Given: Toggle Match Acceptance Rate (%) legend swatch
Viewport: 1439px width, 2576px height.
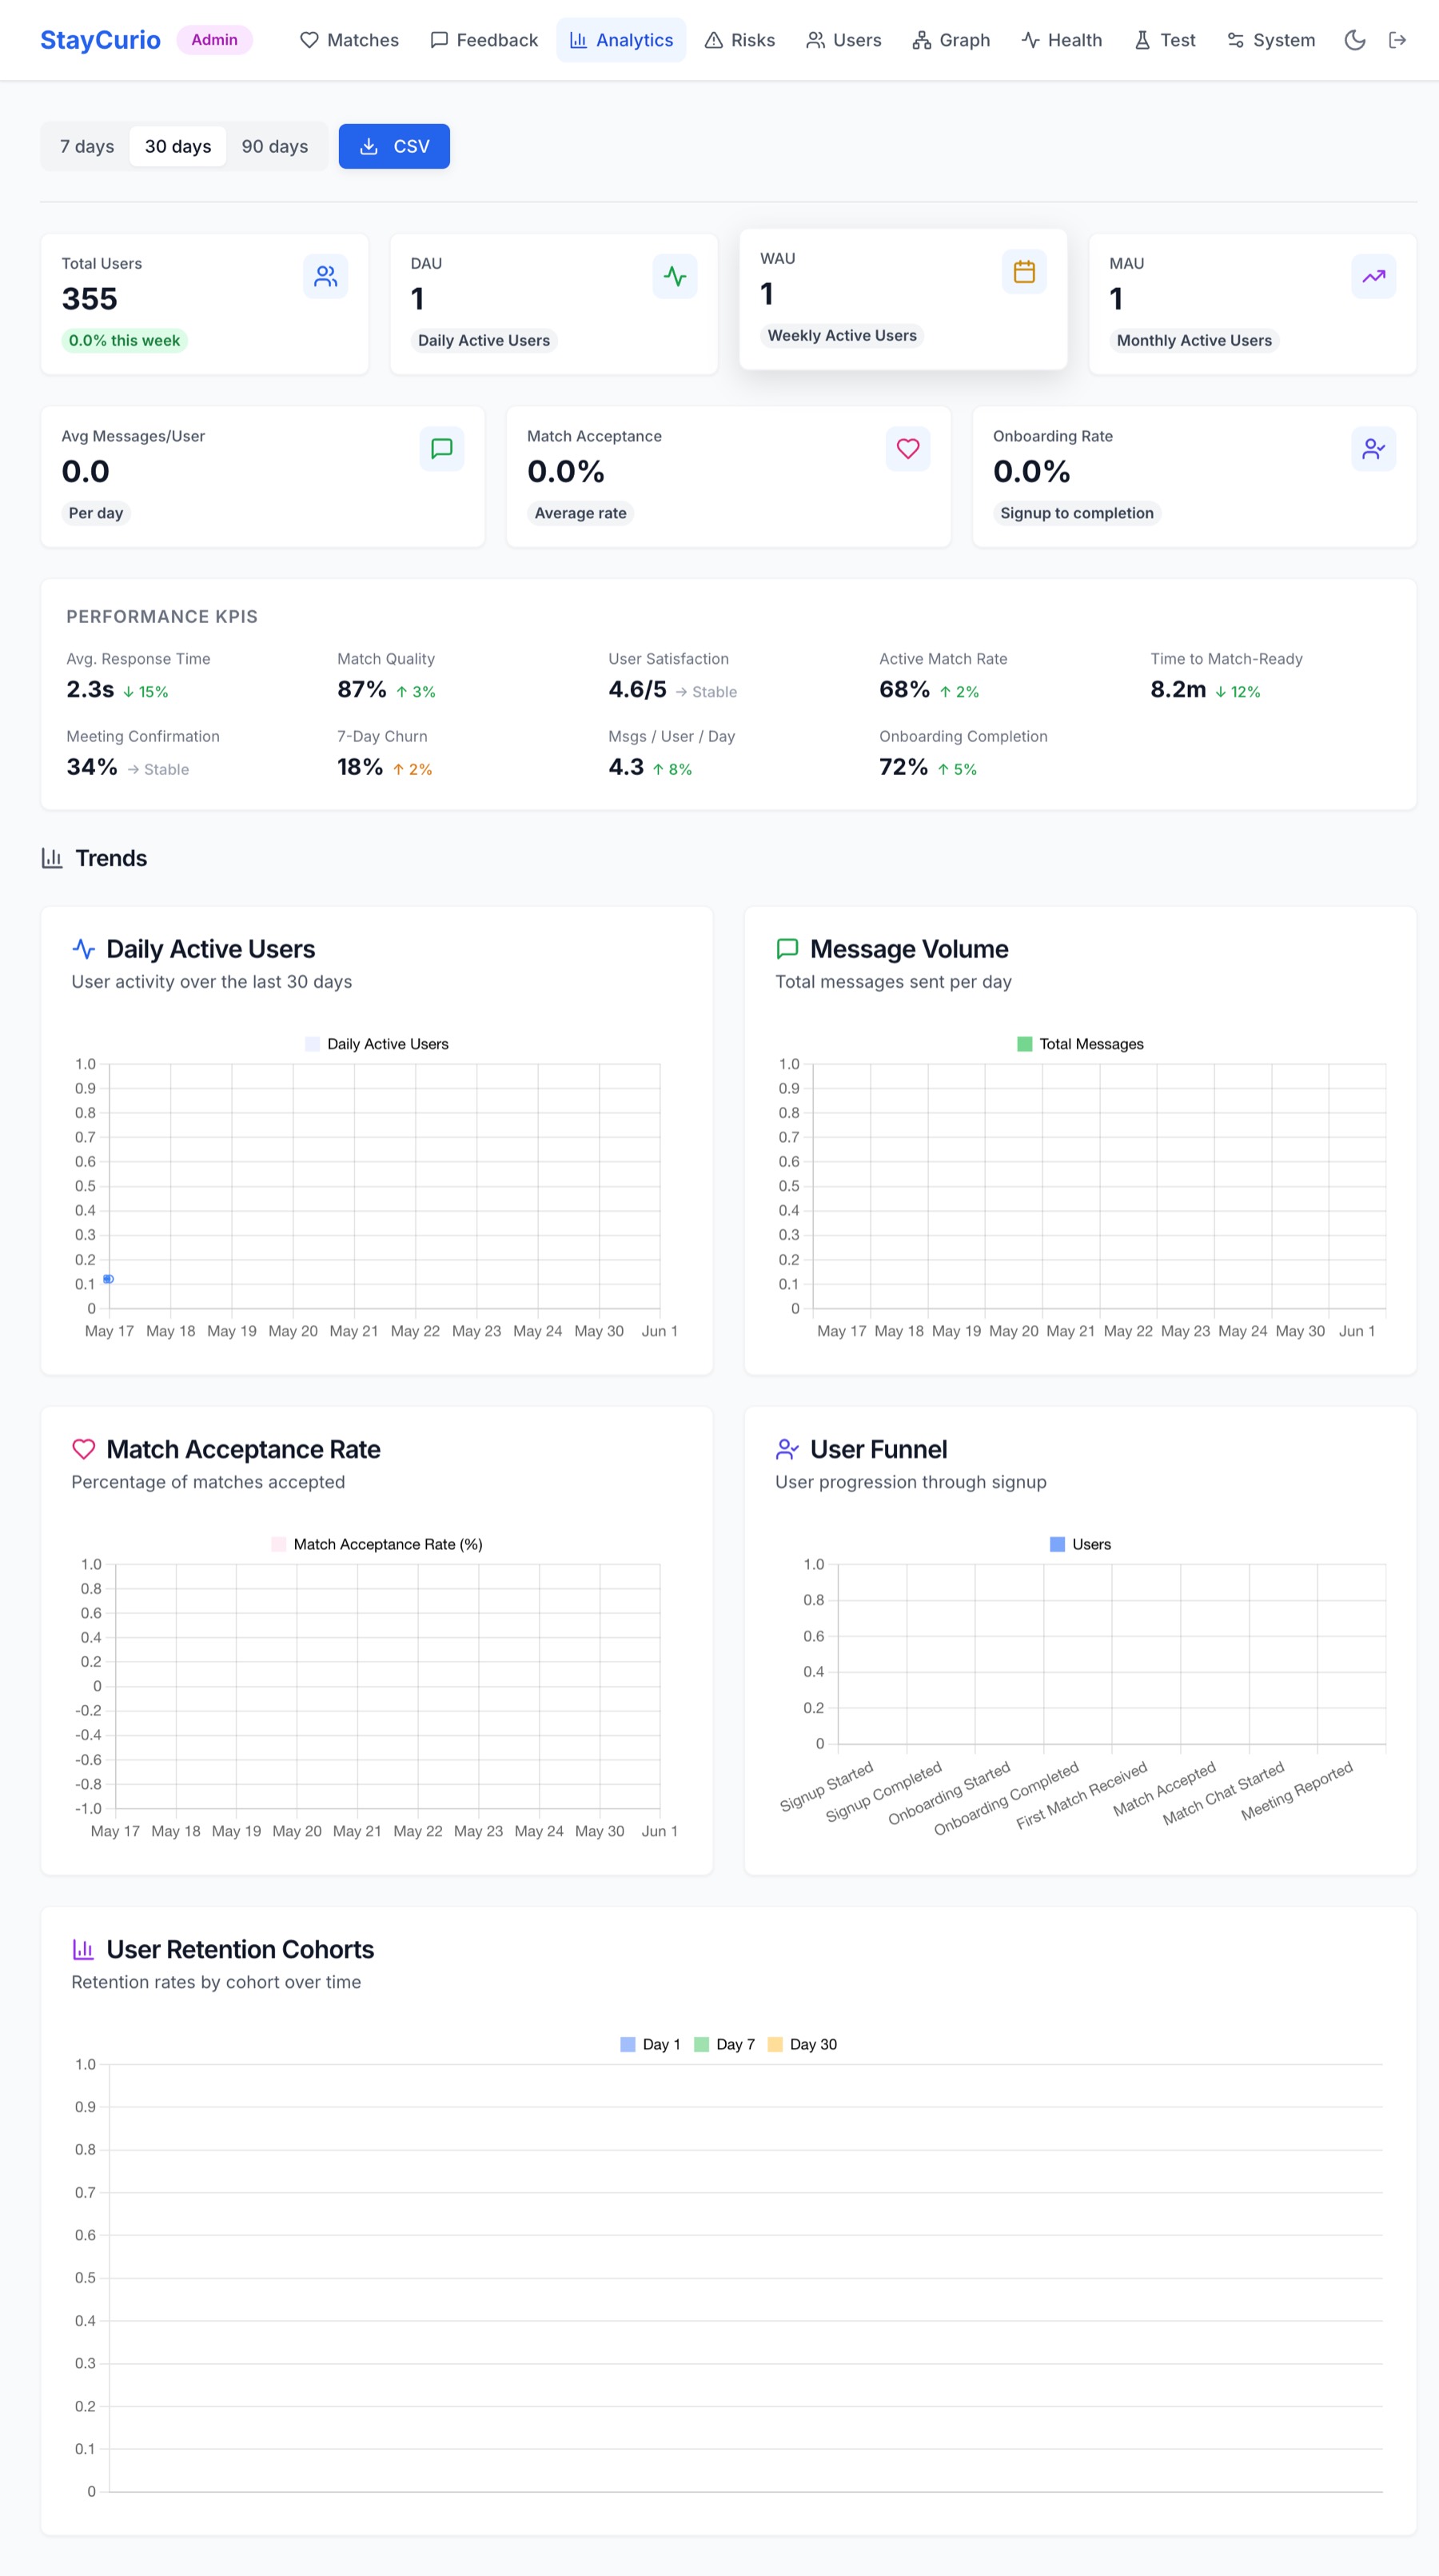Looking at the screenshot, I should 279,1544.
